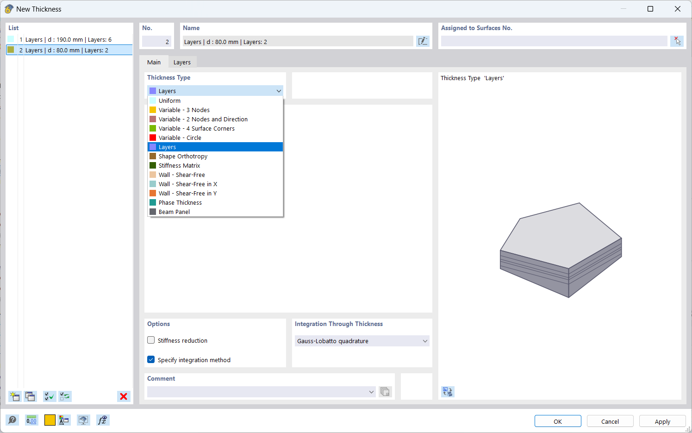Enable Stiffness reduction
The image size is (692, 433).
pos(150,340)
